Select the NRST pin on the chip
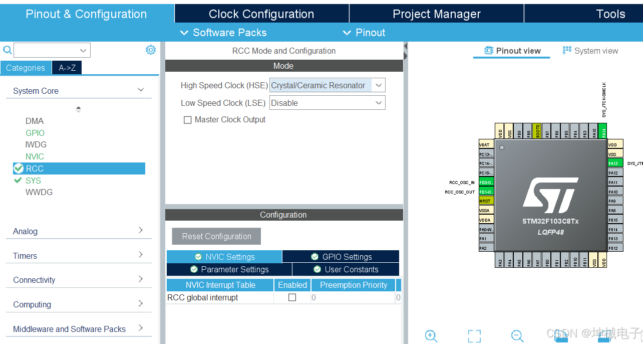The height and width of the screenshot is (344, 643). pyautogui.click(x=486, y=201)
